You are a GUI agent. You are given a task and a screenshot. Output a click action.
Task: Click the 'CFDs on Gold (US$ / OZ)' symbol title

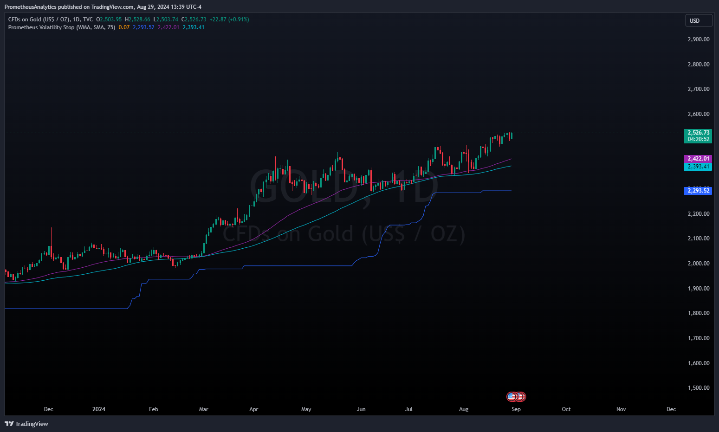coord(39,19)
